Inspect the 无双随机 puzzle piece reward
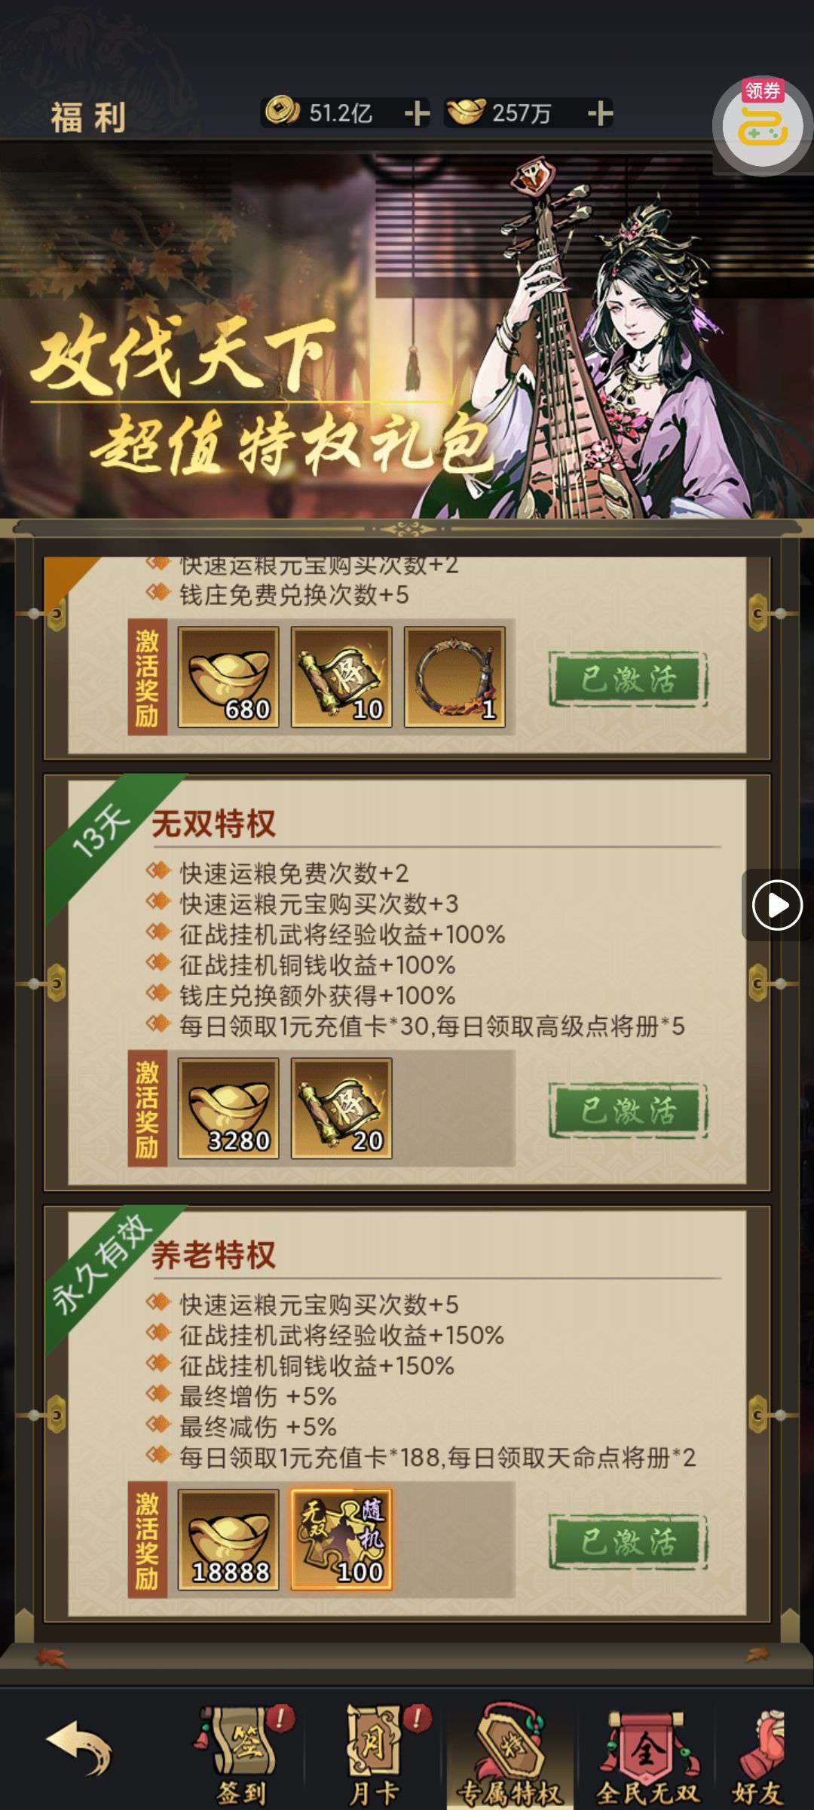This screenshot has height=1810, width=814. point(341,1539)
